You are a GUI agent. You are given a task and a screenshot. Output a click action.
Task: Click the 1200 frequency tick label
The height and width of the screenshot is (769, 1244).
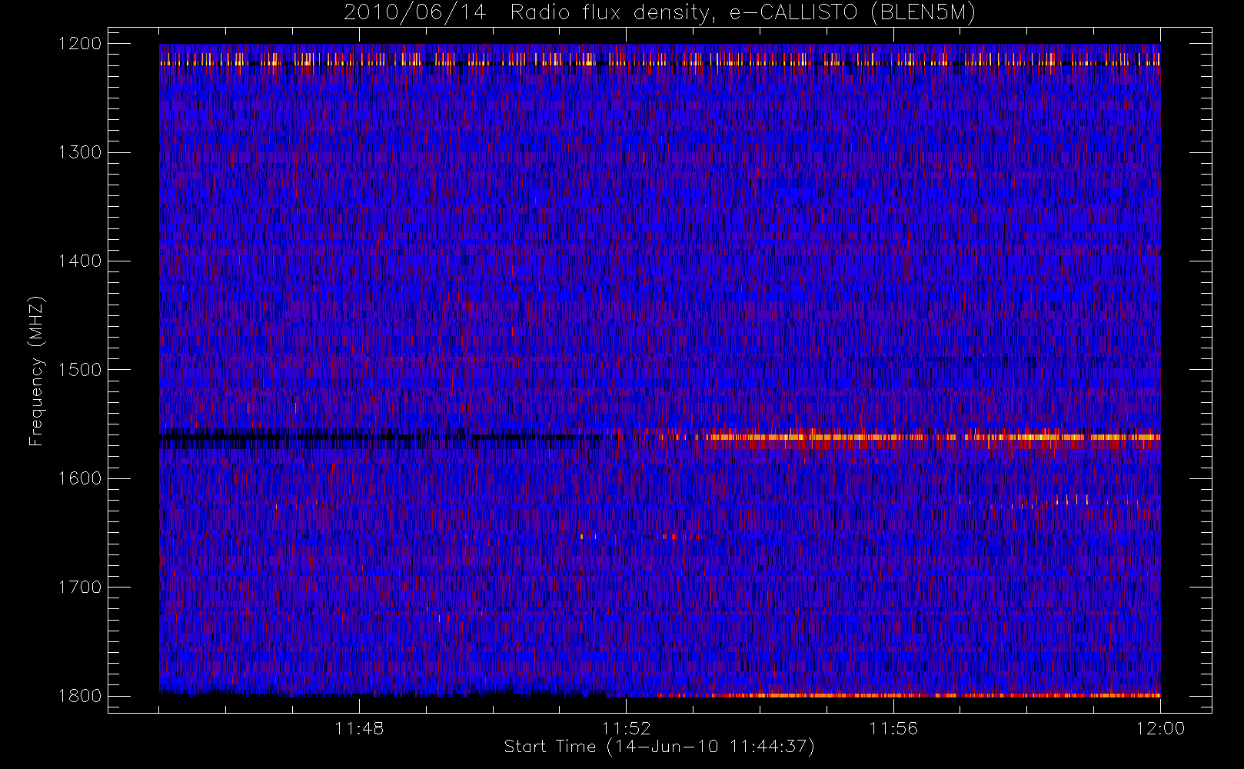coord(80,44)
